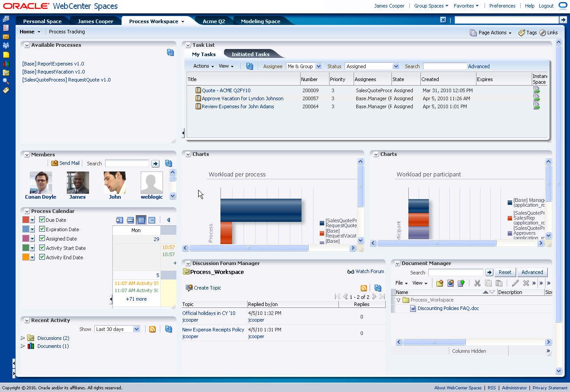570x392 pixels.
Task: Open the magnifier search sidebar icon
Action: point(6,81)
